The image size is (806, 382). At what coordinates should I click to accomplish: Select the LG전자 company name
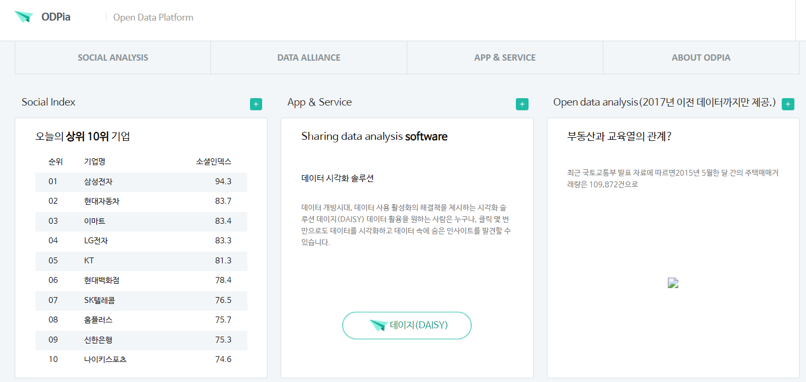point(96,241)
